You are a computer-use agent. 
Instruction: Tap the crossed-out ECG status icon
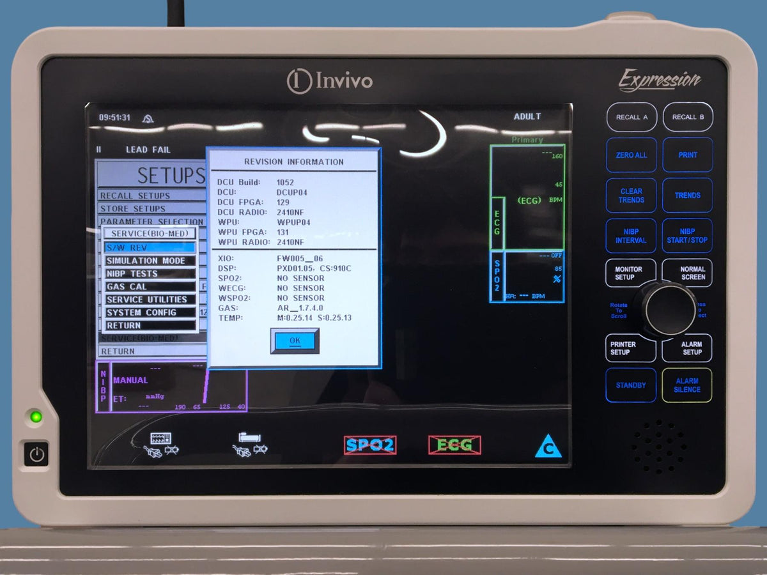click(x=454, y=445)
